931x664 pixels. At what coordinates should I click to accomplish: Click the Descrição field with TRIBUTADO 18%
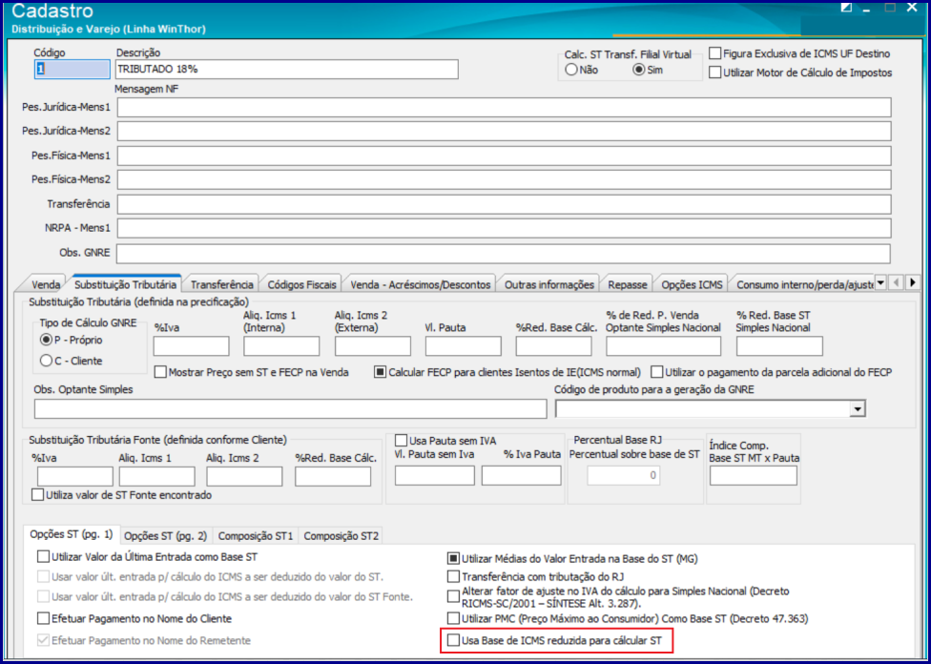coord(287,69)
